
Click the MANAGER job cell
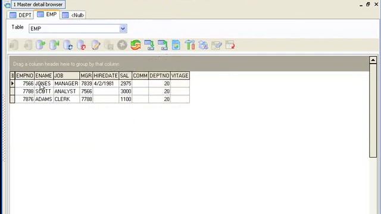point(67,83)
